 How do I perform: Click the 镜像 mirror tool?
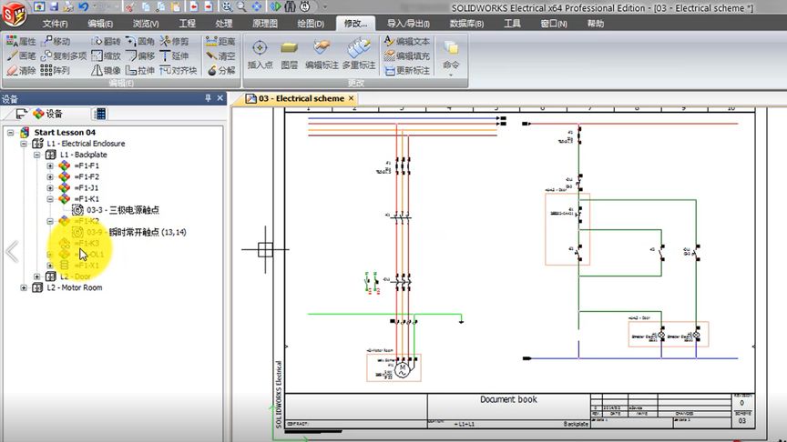point(106,70)
